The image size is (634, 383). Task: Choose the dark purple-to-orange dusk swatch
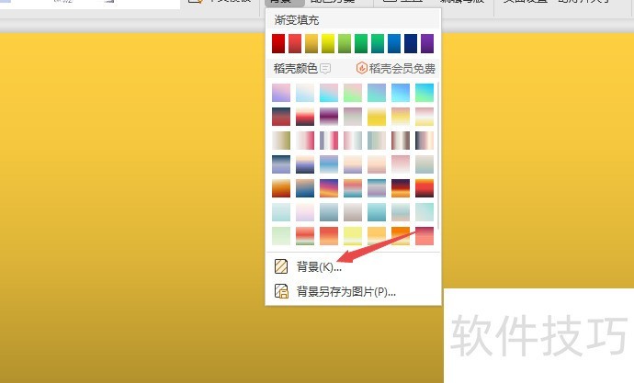[x=401, y=188]
